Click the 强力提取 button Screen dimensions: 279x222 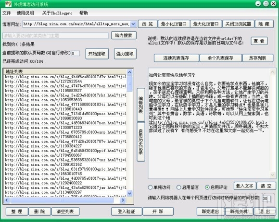125,54
